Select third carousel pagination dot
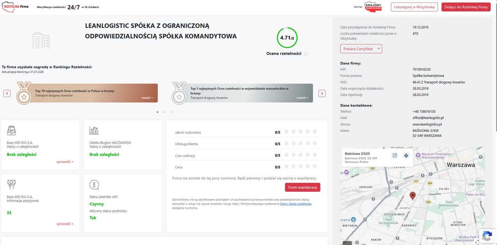 [x=171, y=112]
